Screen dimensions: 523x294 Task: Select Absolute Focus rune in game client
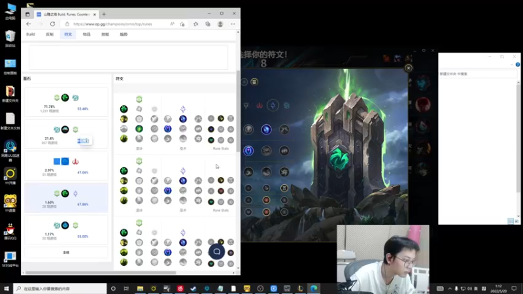pyautogui.click(x=284, y=151)
